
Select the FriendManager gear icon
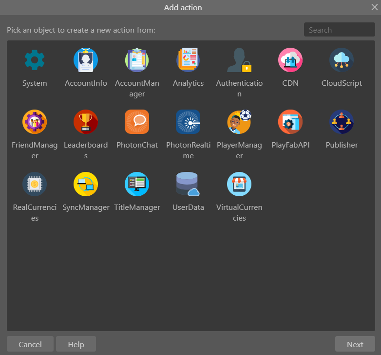pos(35,122)
